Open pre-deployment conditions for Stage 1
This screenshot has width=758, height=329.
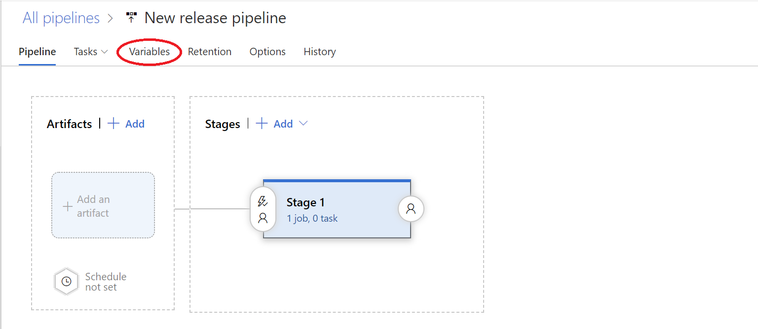point(263,209)
